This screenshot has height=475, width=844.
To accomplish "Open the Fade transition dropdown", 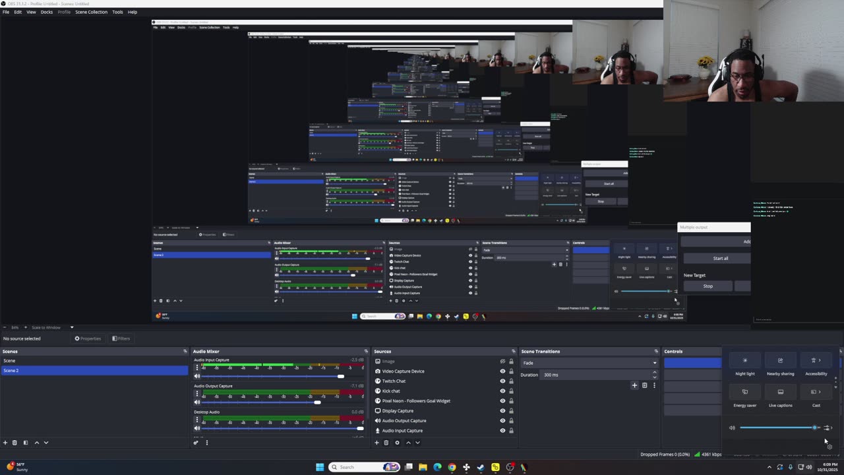I will (589, 363).
